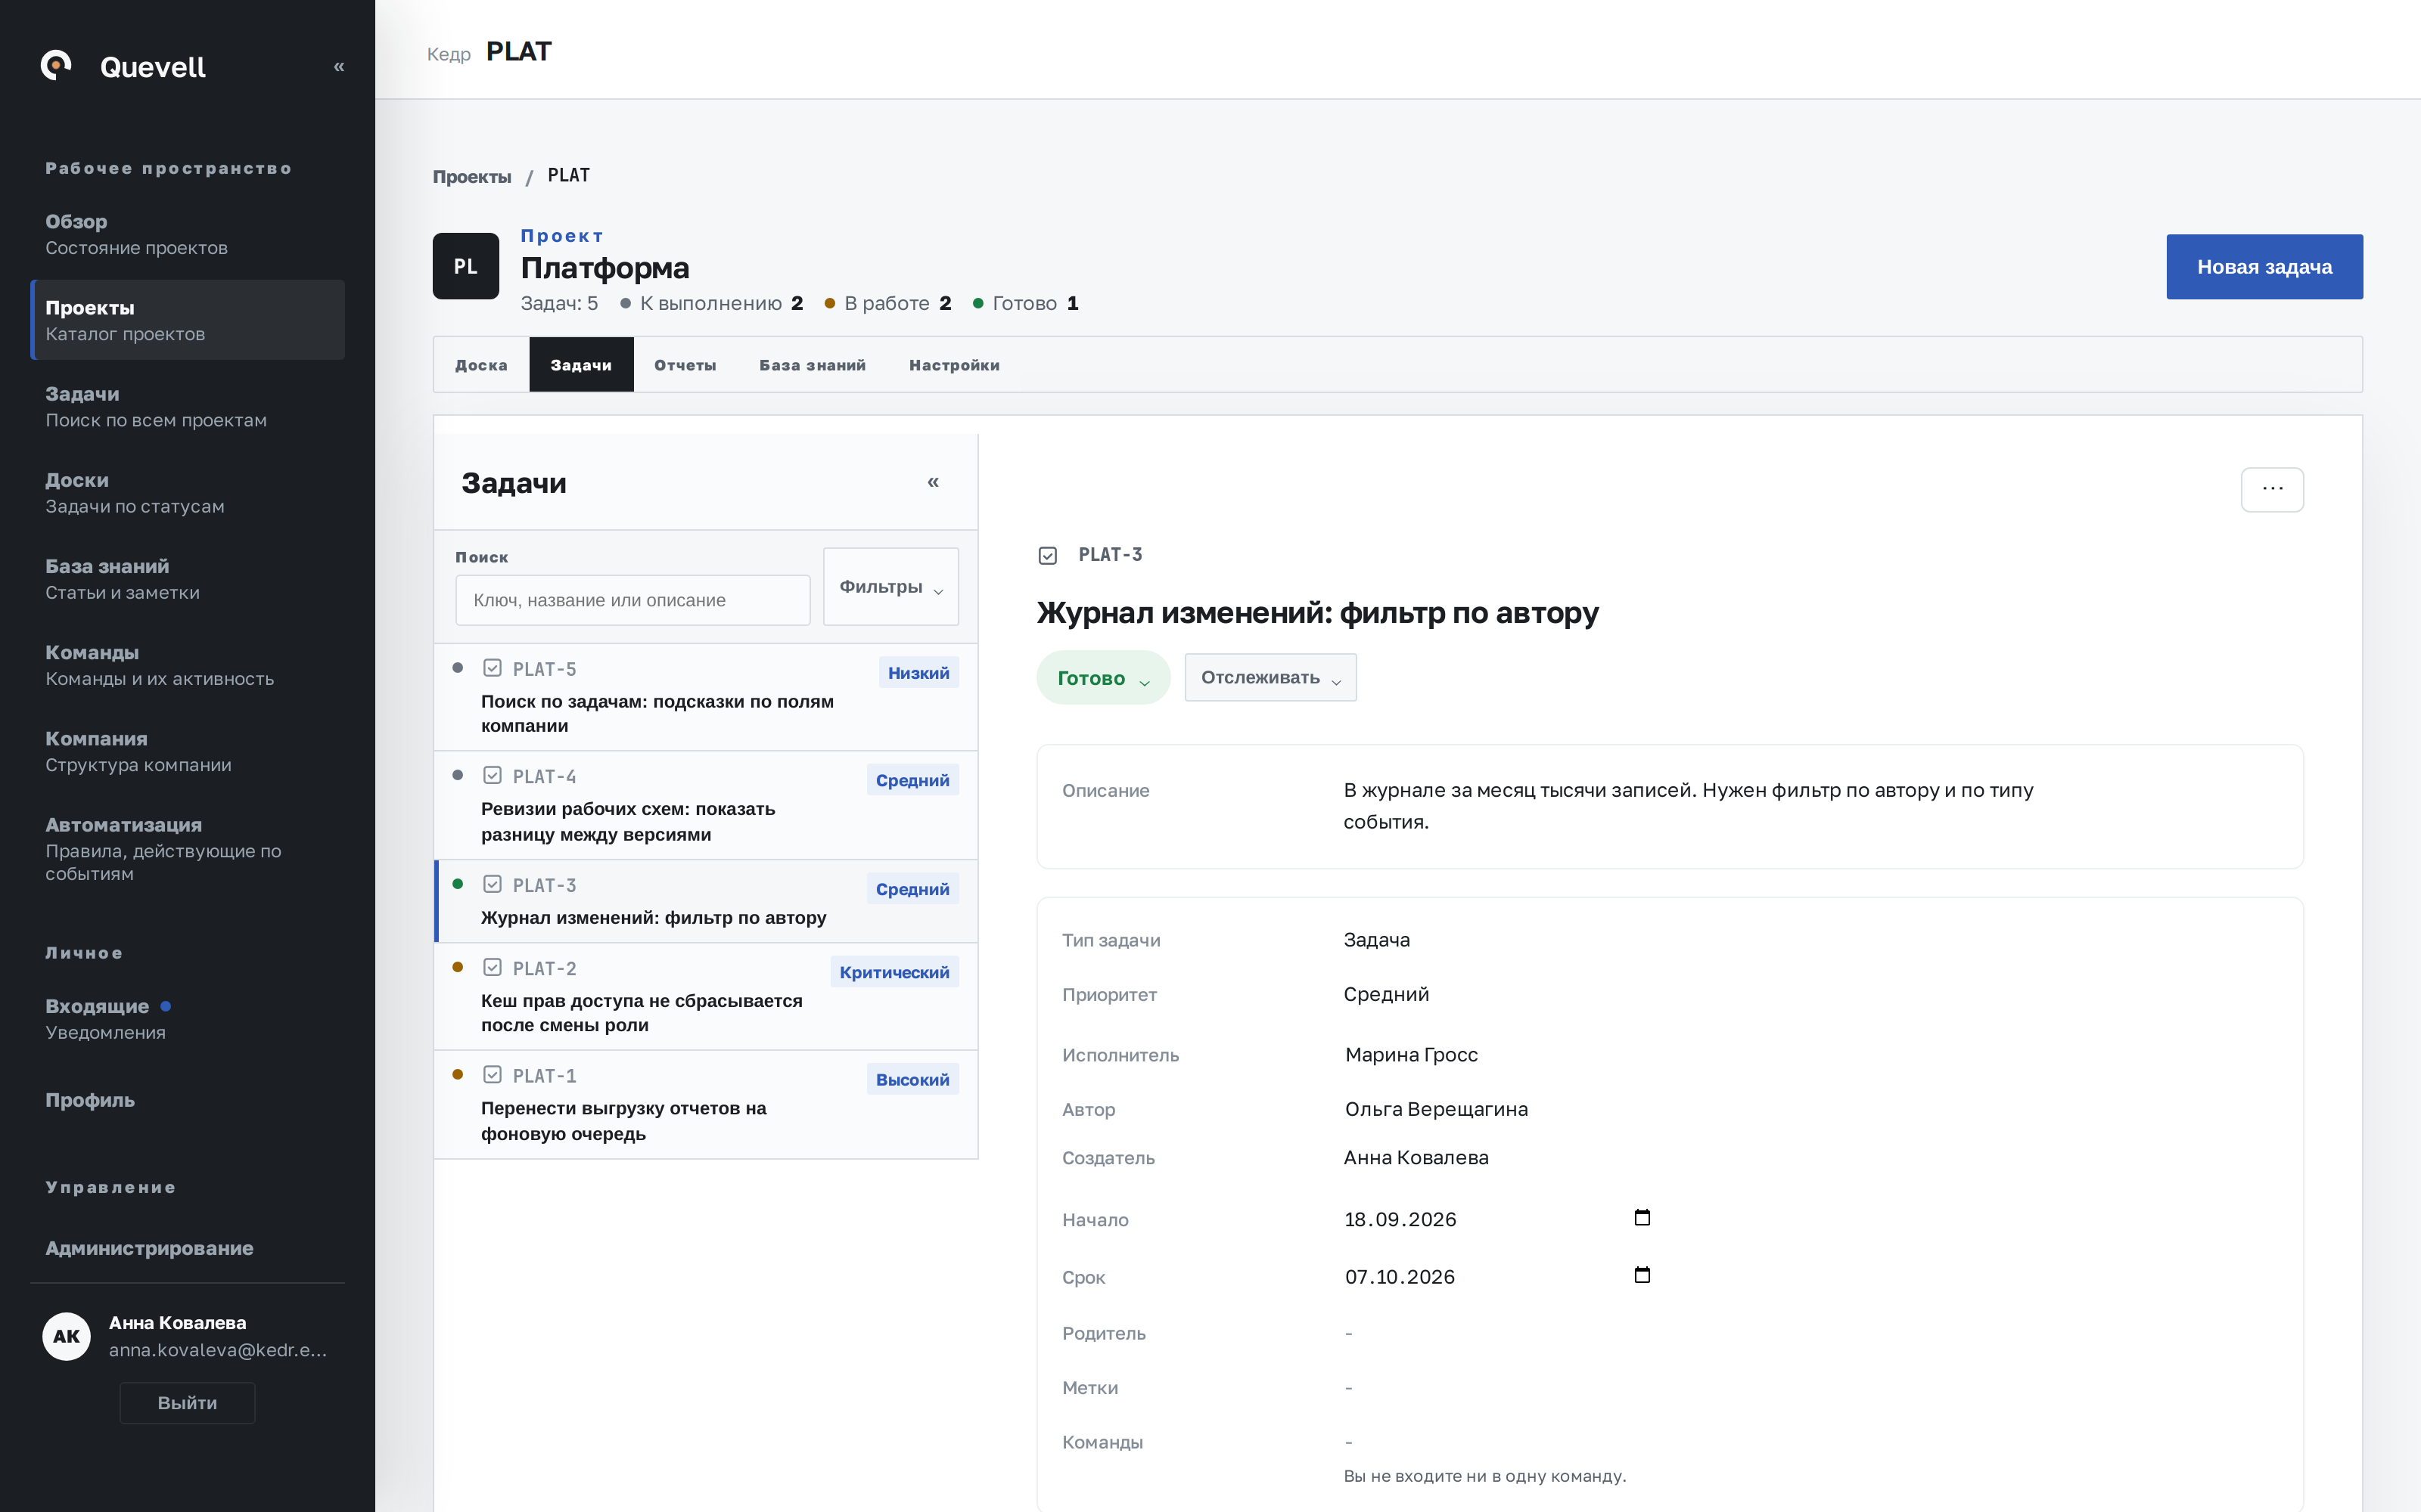Go to Проекты breadcrumb link
This screenshot has height=1512, width=2421.
(x=471, y=177)
